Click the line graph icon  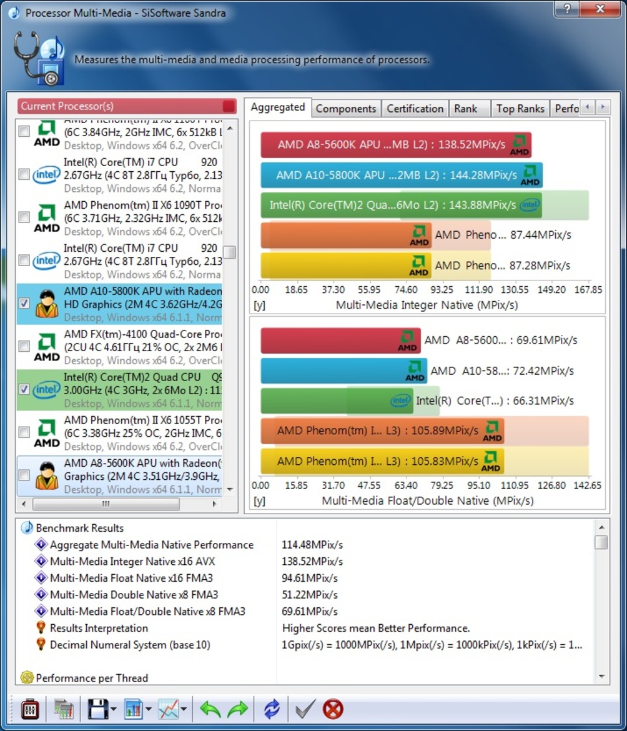168,710
